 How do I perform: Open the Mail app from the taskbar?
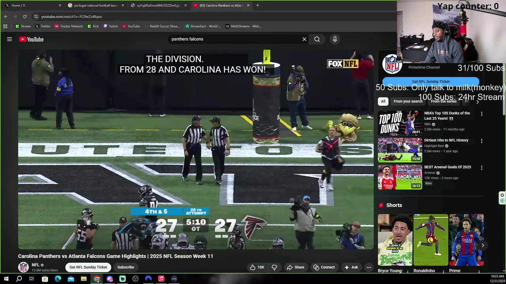tap(71, 279)
